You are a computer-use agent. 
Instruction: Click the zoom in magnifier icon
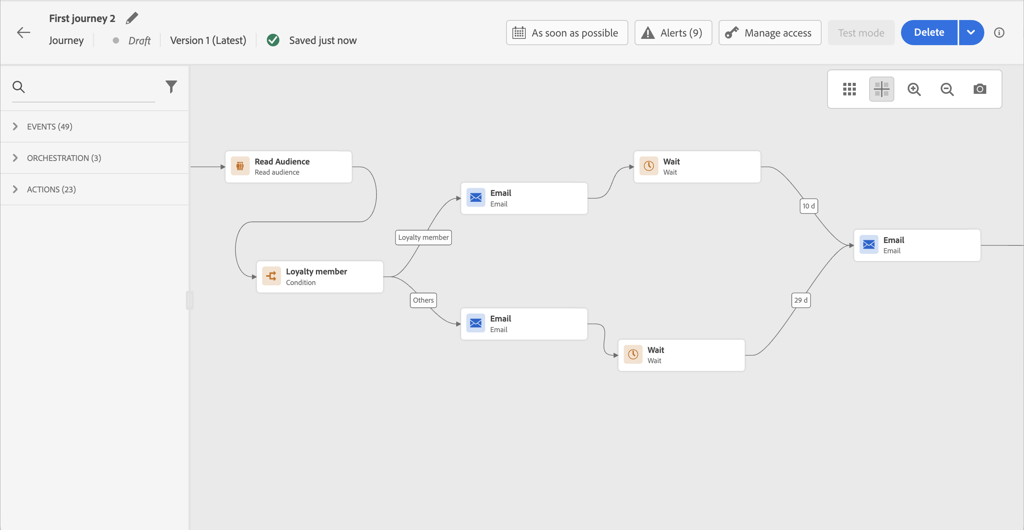click(914, 89)
